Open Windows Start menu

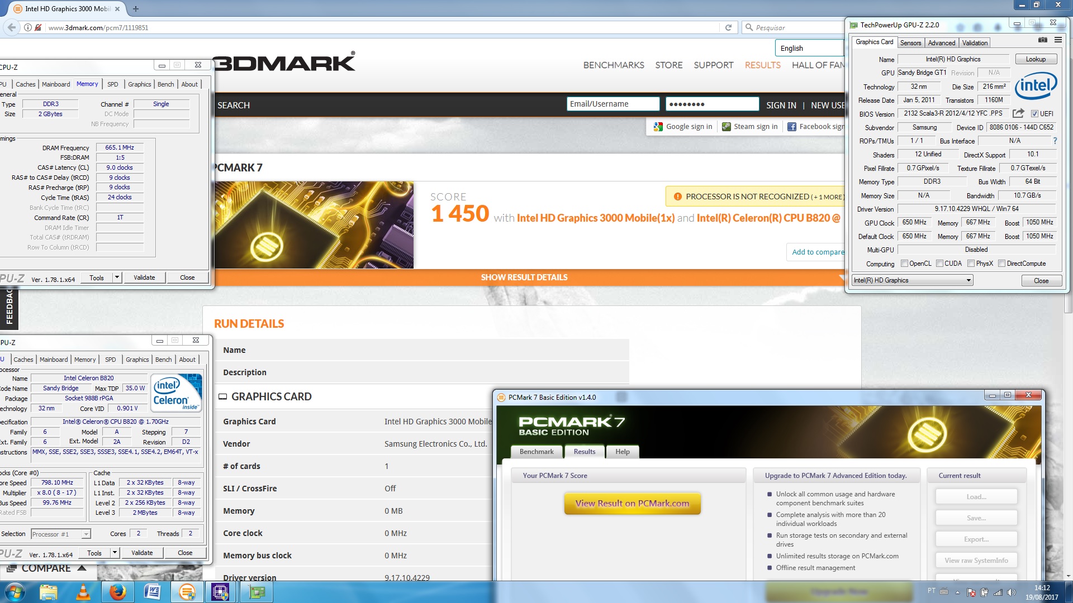pos(15,592)
